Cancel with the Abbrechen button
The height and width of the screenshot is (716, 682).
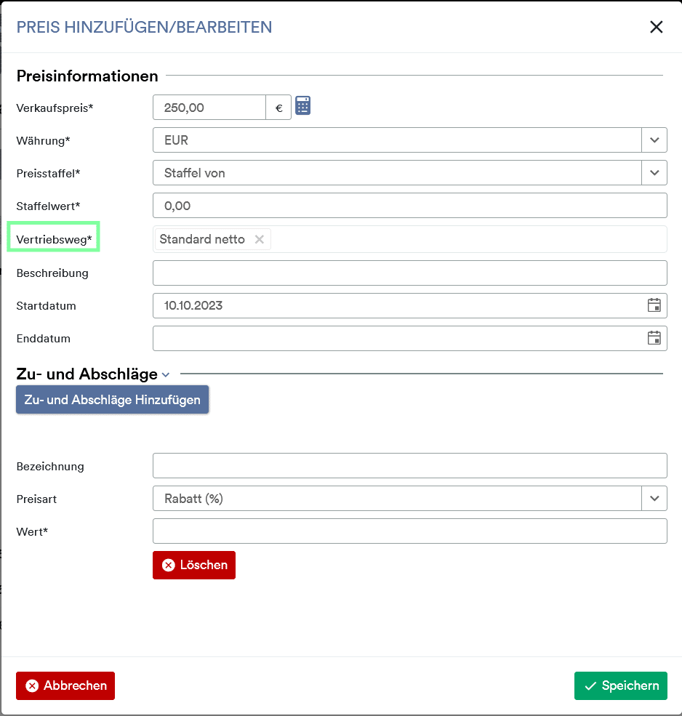pos(65,685)
